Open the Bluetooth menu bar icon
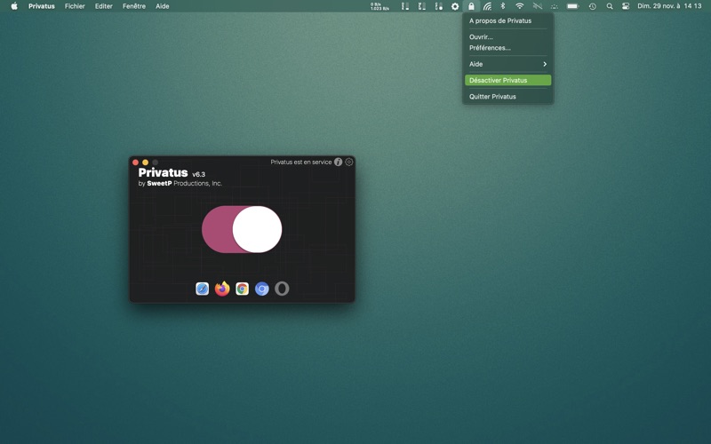The height and width of the screenshot is (444, 711). click(x=503, y=6)
